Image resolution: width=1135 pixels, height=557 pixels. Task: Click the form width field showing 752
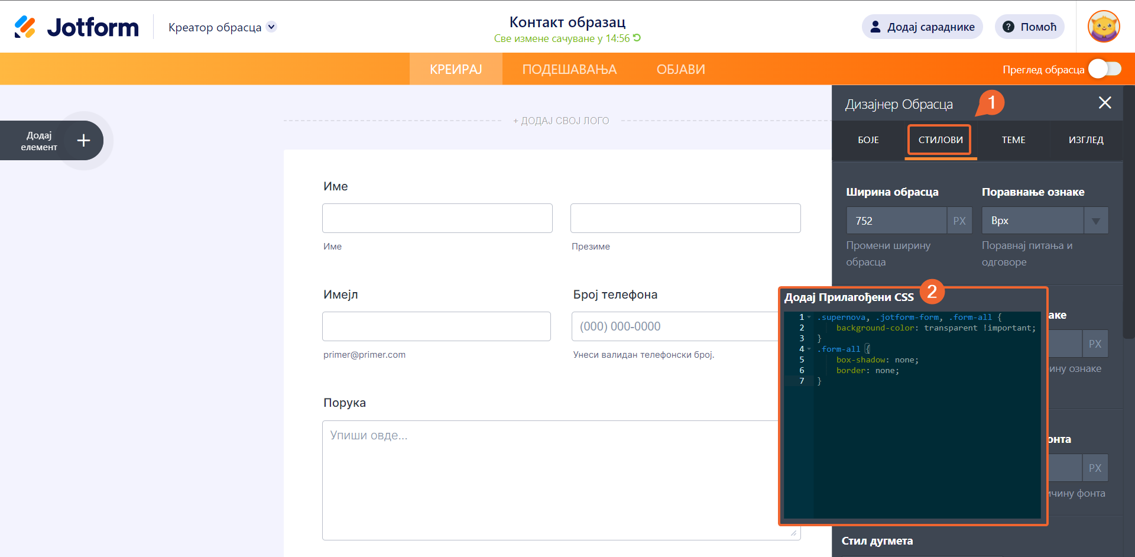(x=896, y=221)
